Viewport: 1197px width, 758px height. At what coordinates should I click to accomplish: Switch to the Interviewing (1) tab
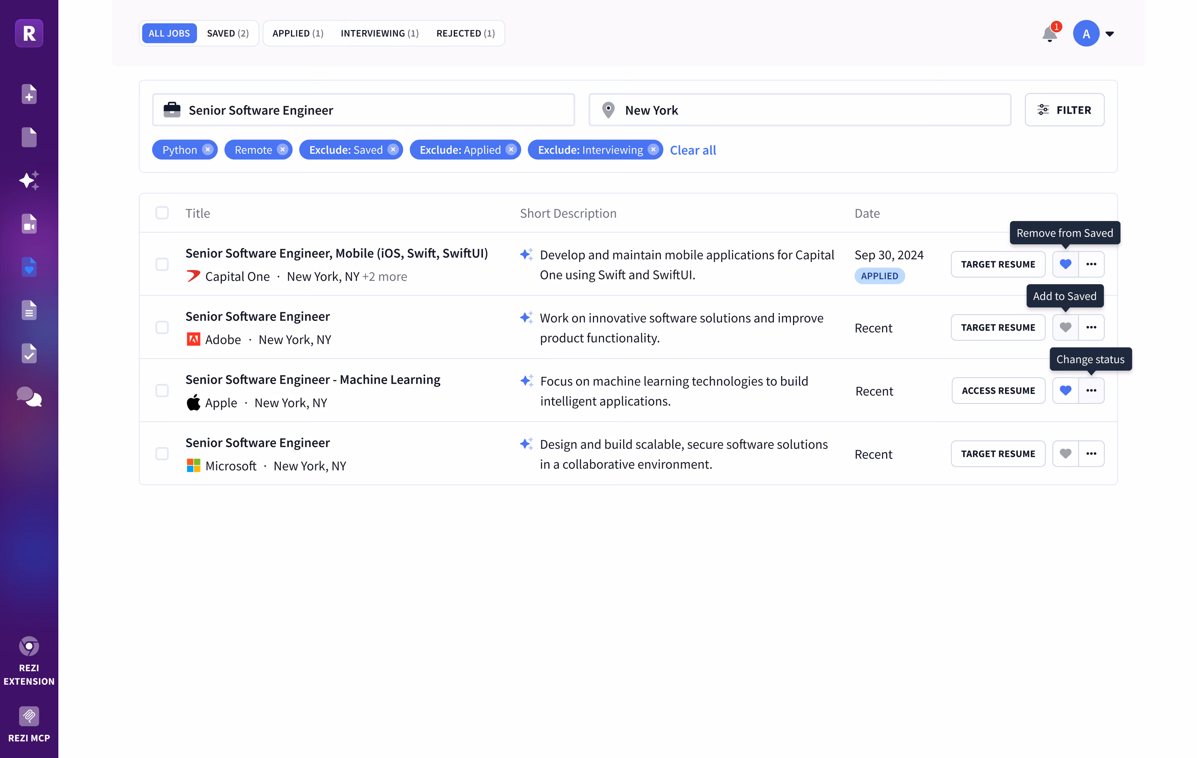[x=380, y=33]
